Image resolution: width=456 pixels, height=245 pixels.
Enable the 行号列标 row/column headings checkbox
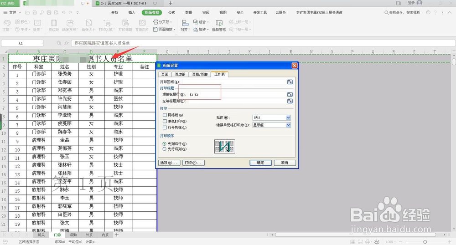tap(165, 128)
